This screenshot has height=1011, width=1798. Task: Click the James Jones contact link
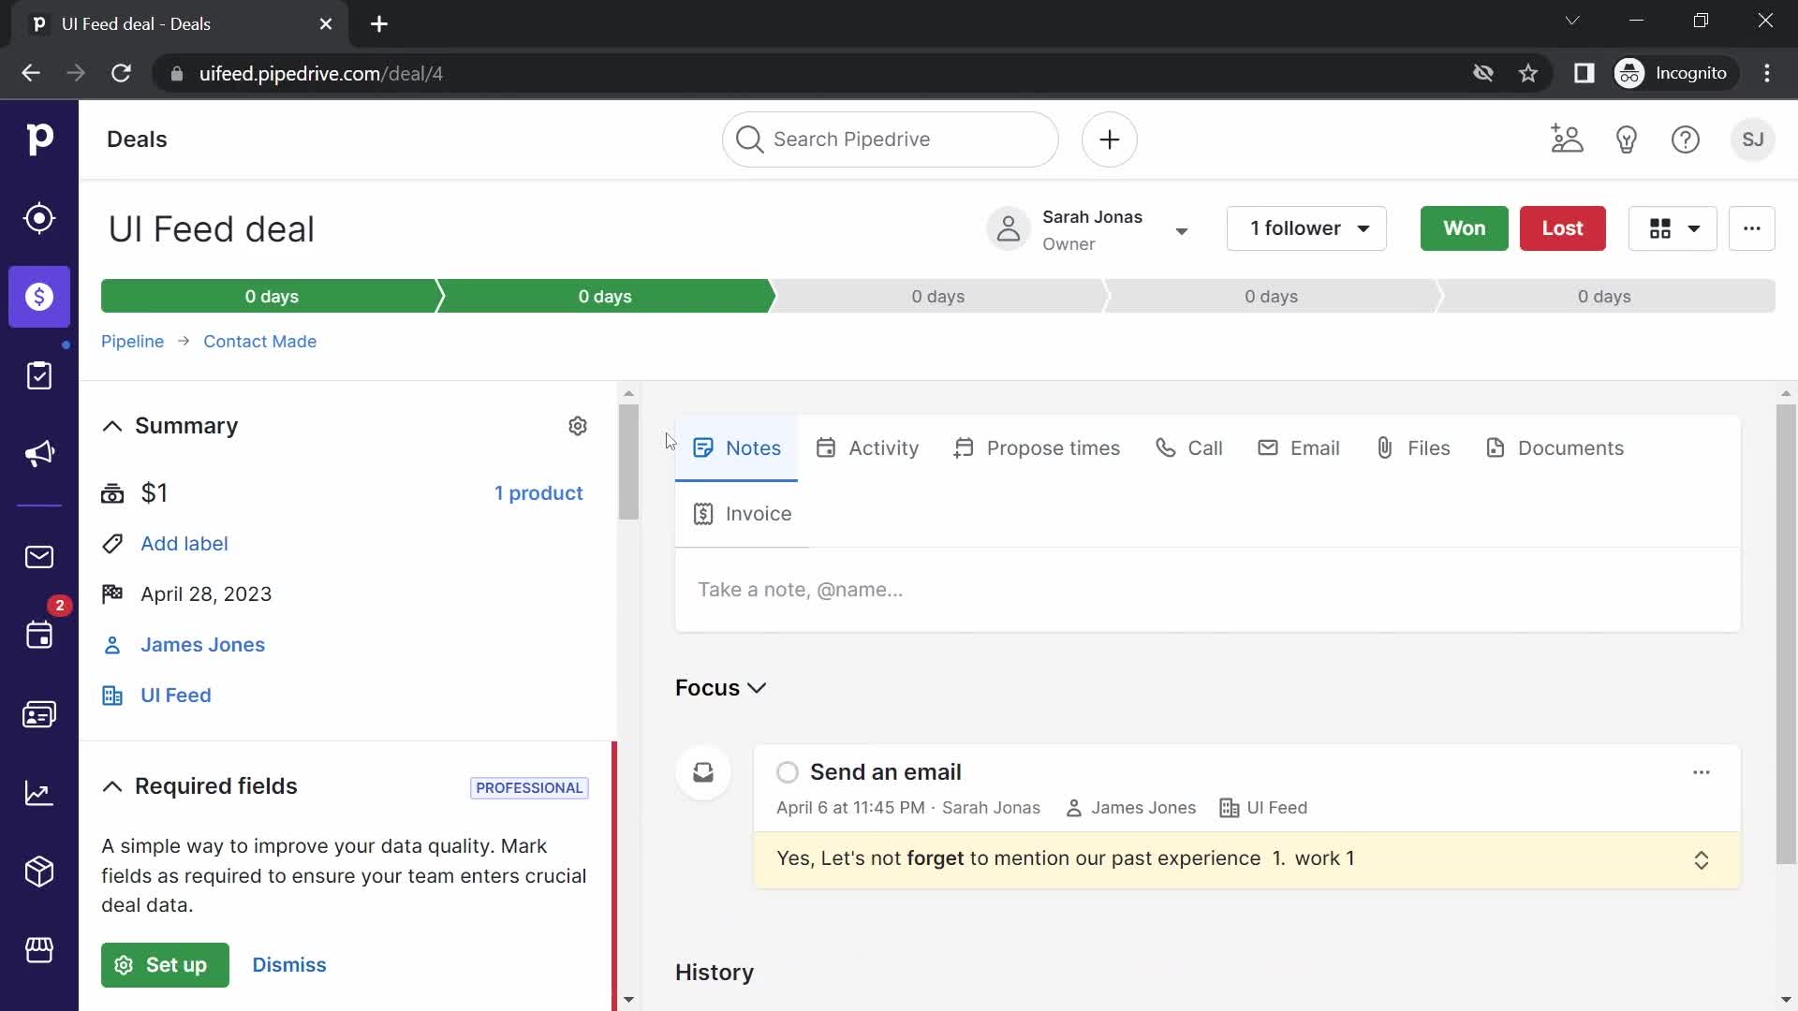202,644
